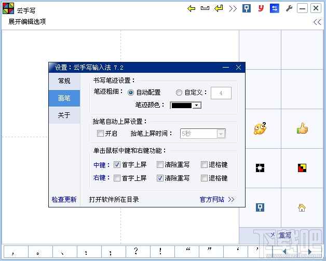326x261 pixels.
Task: Toggle 中键 清除重写 checkbox
Action: click(x=160, y=165)
